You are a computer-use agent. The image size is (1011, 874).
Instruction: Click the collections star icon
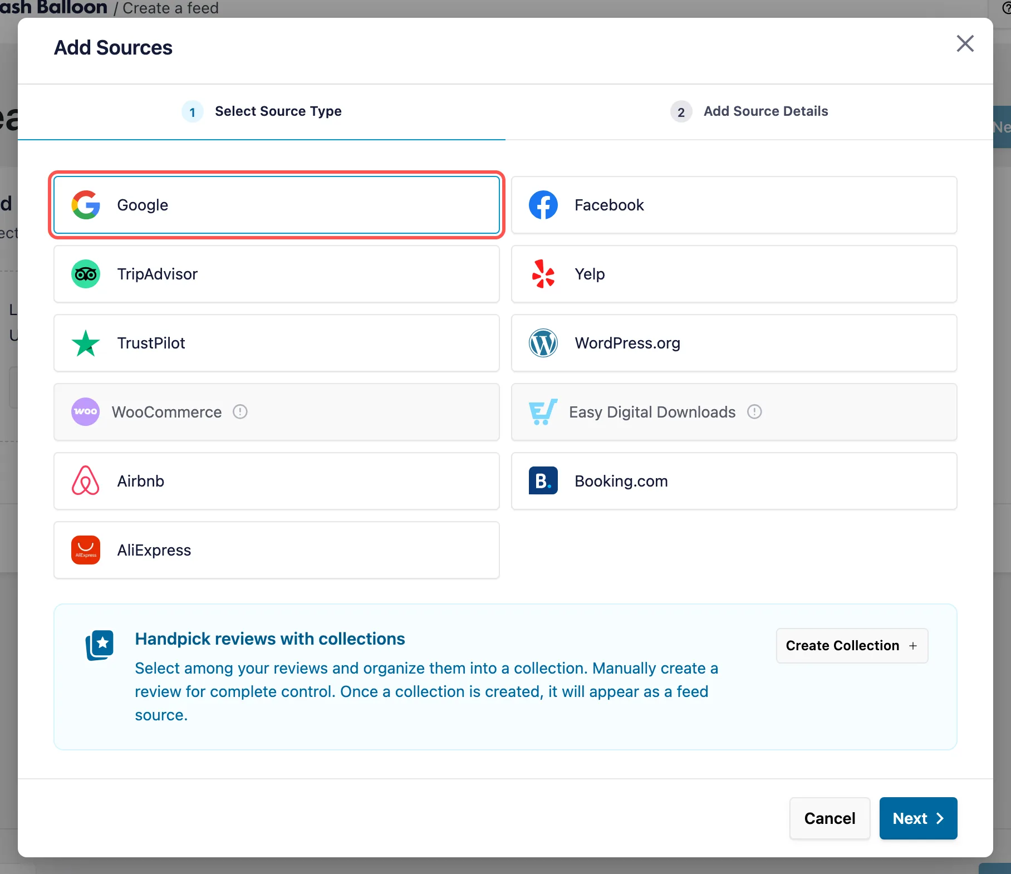[x=100, y=645]
